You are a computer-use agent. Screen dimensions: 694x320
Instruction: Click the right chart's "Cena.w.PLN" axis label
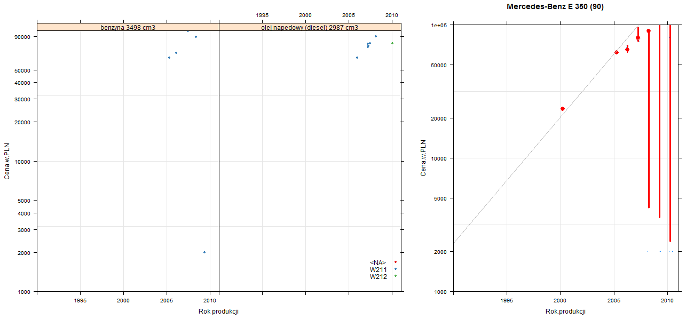[423, 158]
